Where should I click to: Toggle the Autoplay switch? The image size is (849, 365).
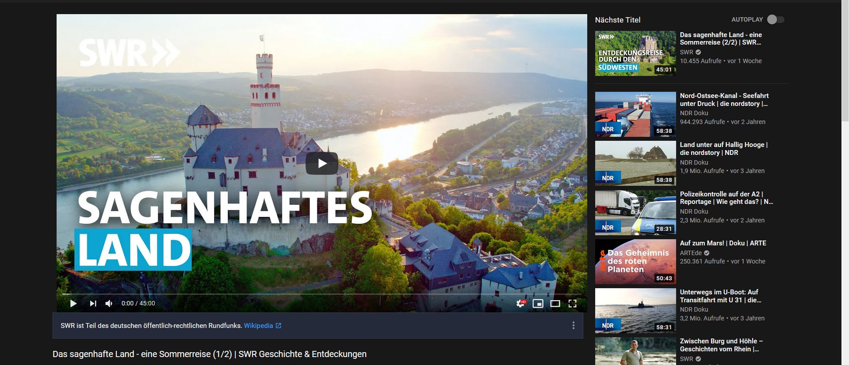pos(776,19)
